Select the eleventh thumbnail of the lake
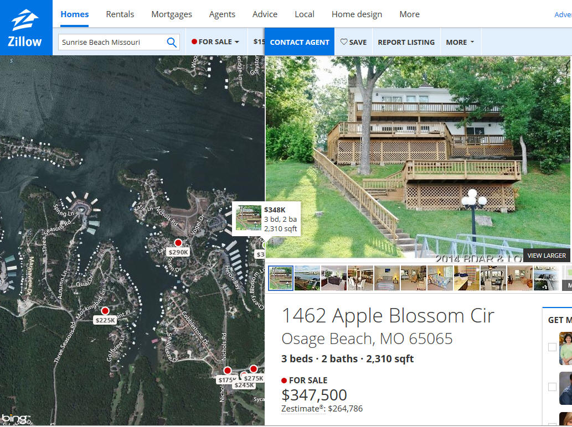The image size is (572, 427). pos(546,278)
